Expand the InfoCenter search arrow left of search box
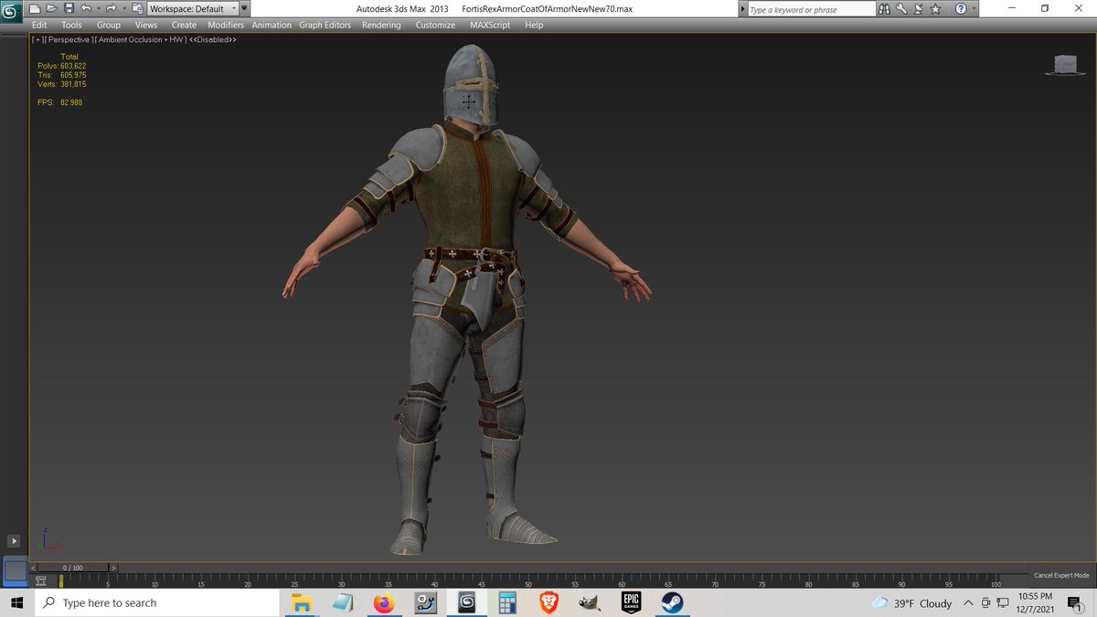 pyautogui.click(x=741, y=9)
